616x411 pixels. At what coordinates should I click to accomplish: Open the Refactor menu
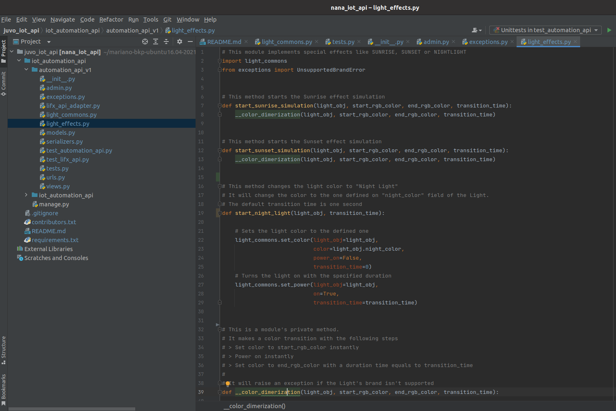(111, 20)
